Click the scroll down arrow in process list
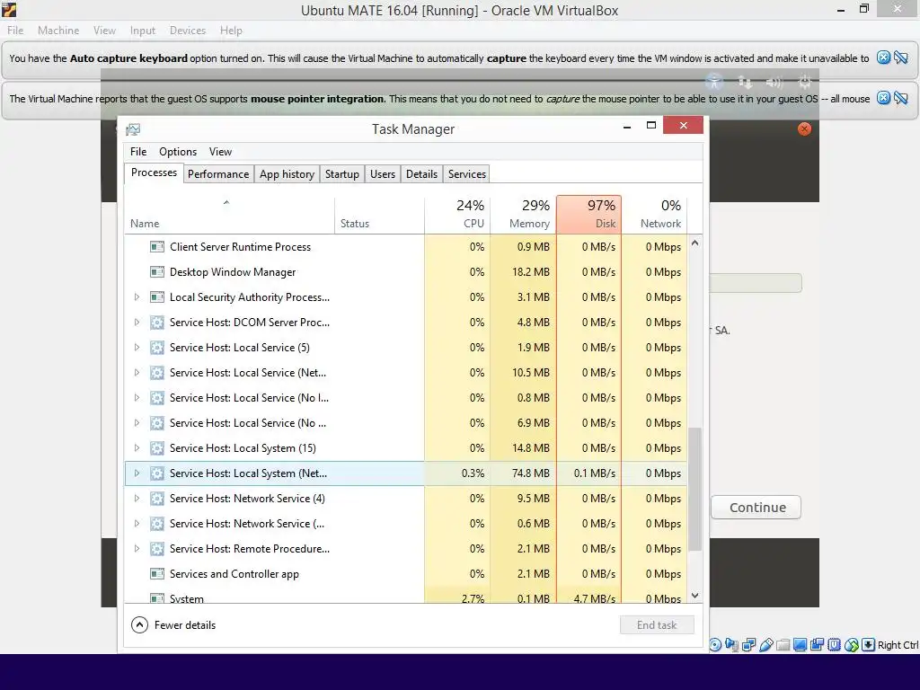The image size is (920, 690). pyautogui.click(x=694, y=595)
